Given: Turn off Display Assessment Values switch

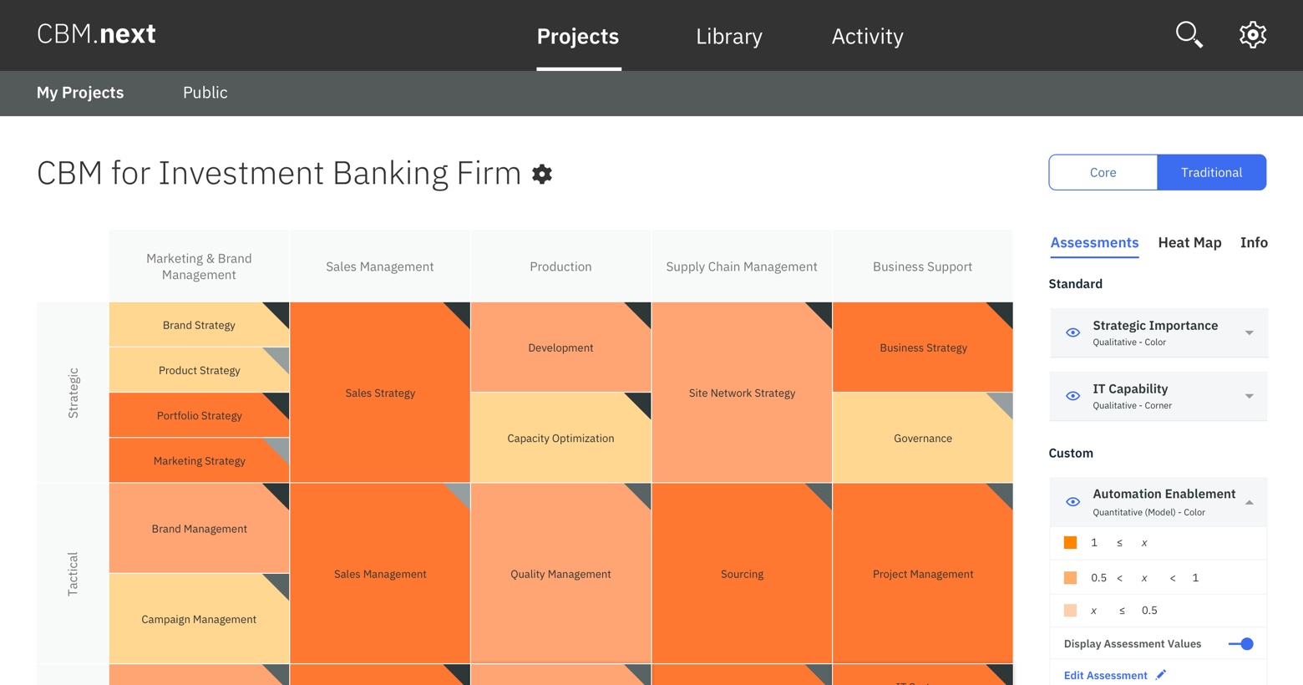Looking at the screenshot, I should pos(1241,644).
